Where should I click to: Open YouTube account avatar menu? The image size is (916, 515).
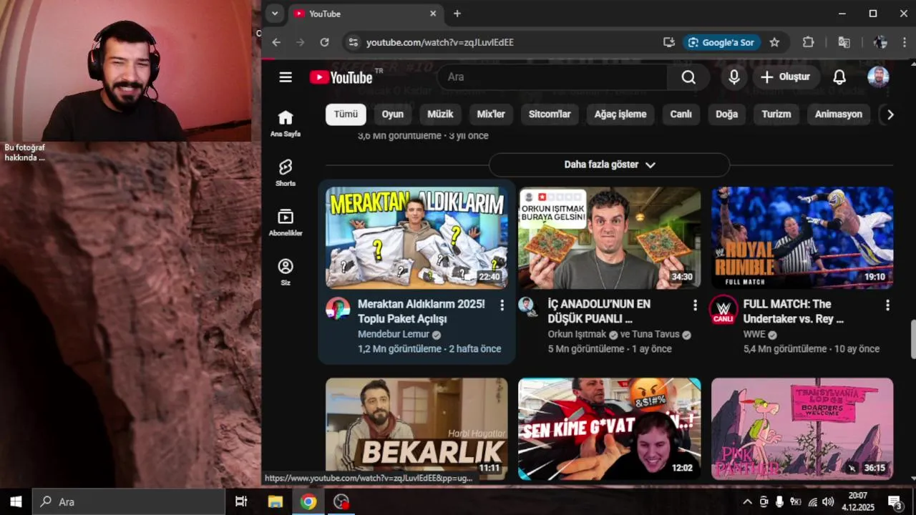(x=878, y=77)
